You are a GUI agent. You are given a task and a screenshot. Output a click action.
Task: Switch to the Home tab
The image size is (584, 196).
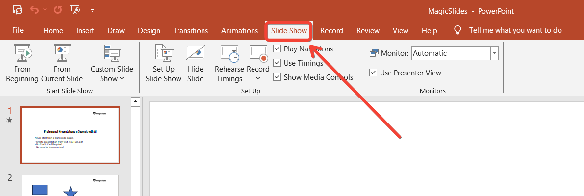tap(53, 31)
